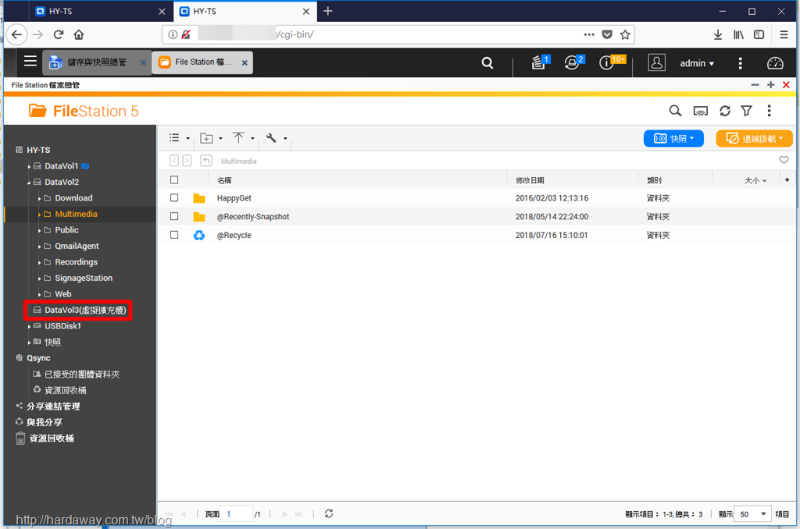
Task: Click the Firefox home icon
Action: point(79,34)
